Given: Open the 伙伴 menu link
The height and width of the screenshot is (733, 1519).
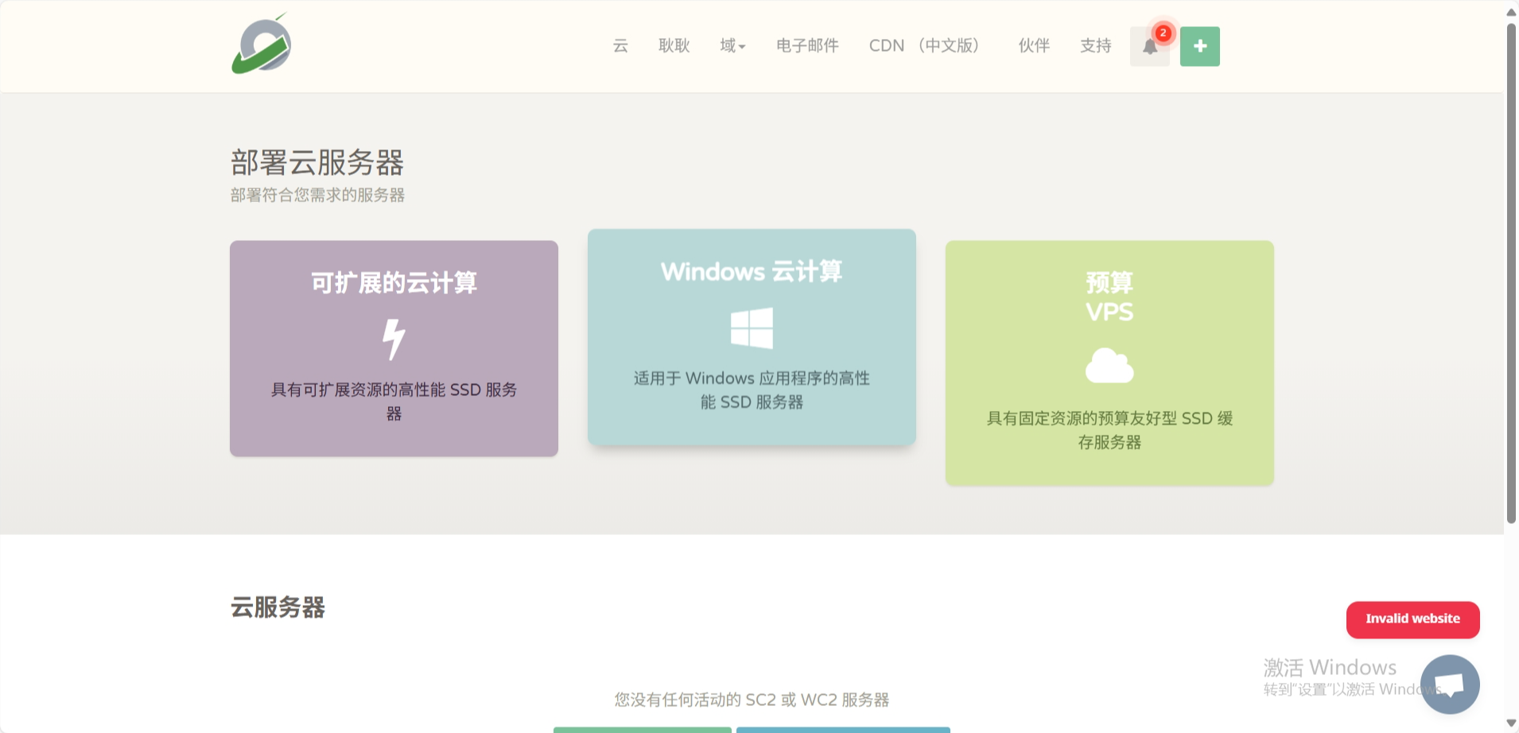Looking at the screenshot, I should (x=1034, y=46).
